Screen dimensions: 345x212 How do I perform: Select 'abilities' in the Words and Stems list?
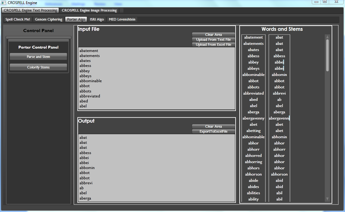pos(254,193)
